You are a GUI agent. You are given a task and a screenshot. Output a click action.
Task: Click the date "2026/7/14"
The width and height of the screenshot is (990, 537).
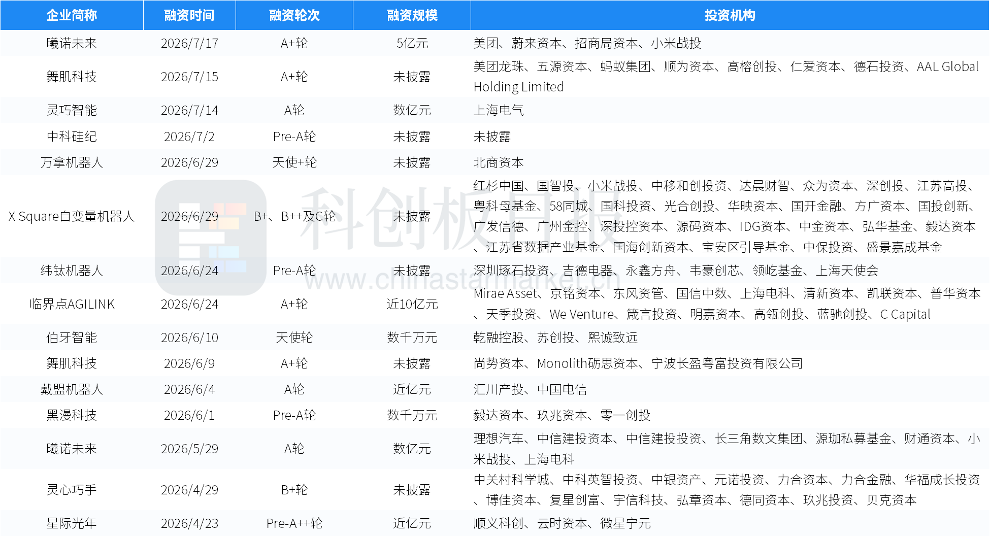(x=189, y=110)
